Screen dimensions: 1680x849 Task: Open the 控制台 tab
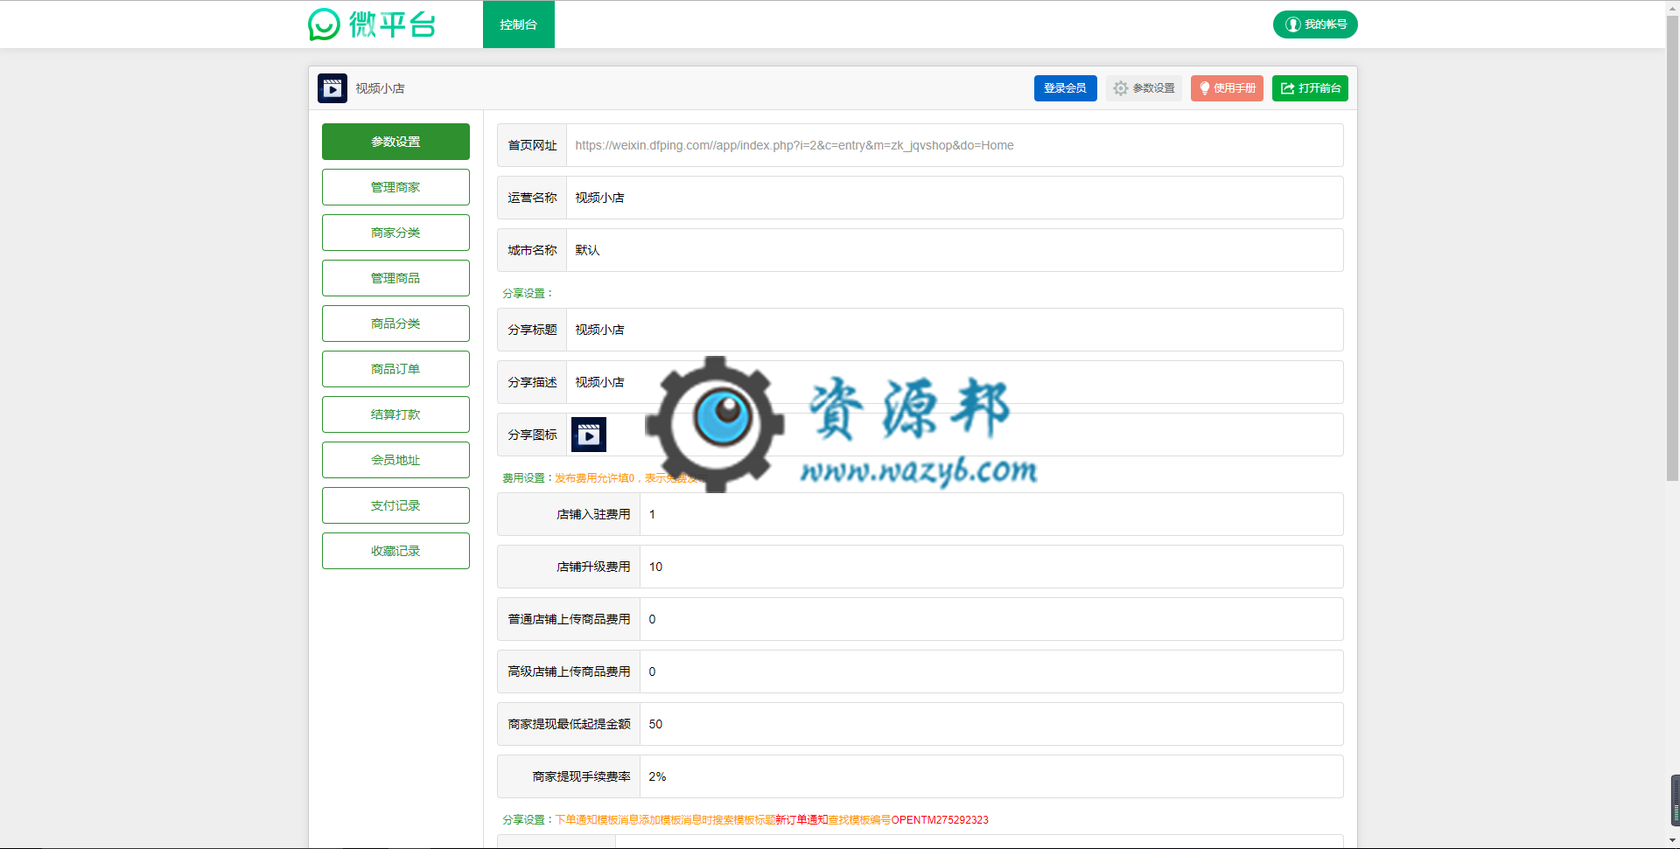tap(518, 24)
